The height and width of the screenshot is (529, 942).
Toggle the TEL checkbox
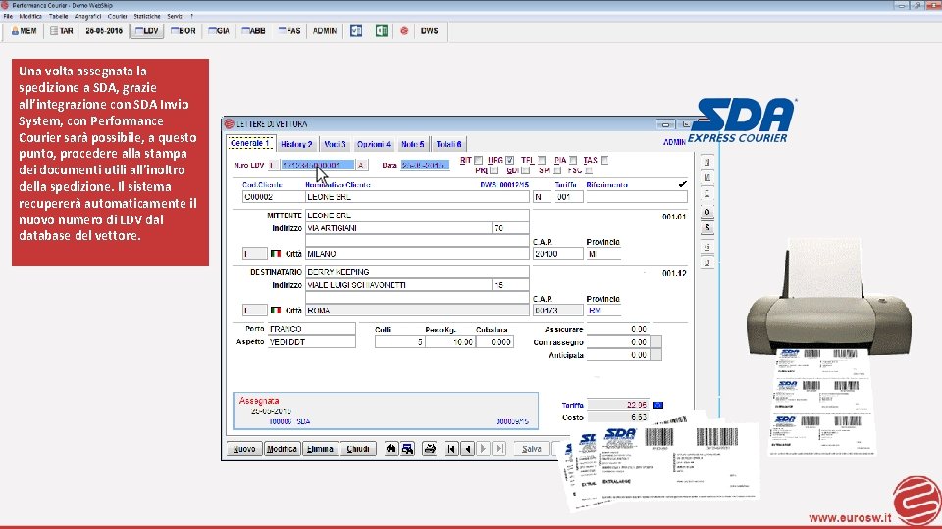(542, 160)
